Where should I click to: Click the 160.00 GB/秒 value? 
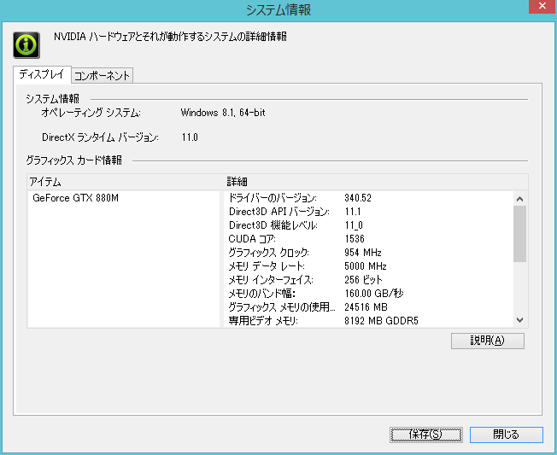click(373, 294)
